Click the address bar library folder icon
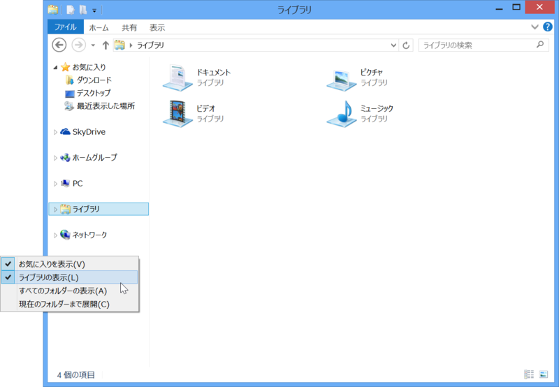Viewport: 559px width, 387px height. (119, 45)
